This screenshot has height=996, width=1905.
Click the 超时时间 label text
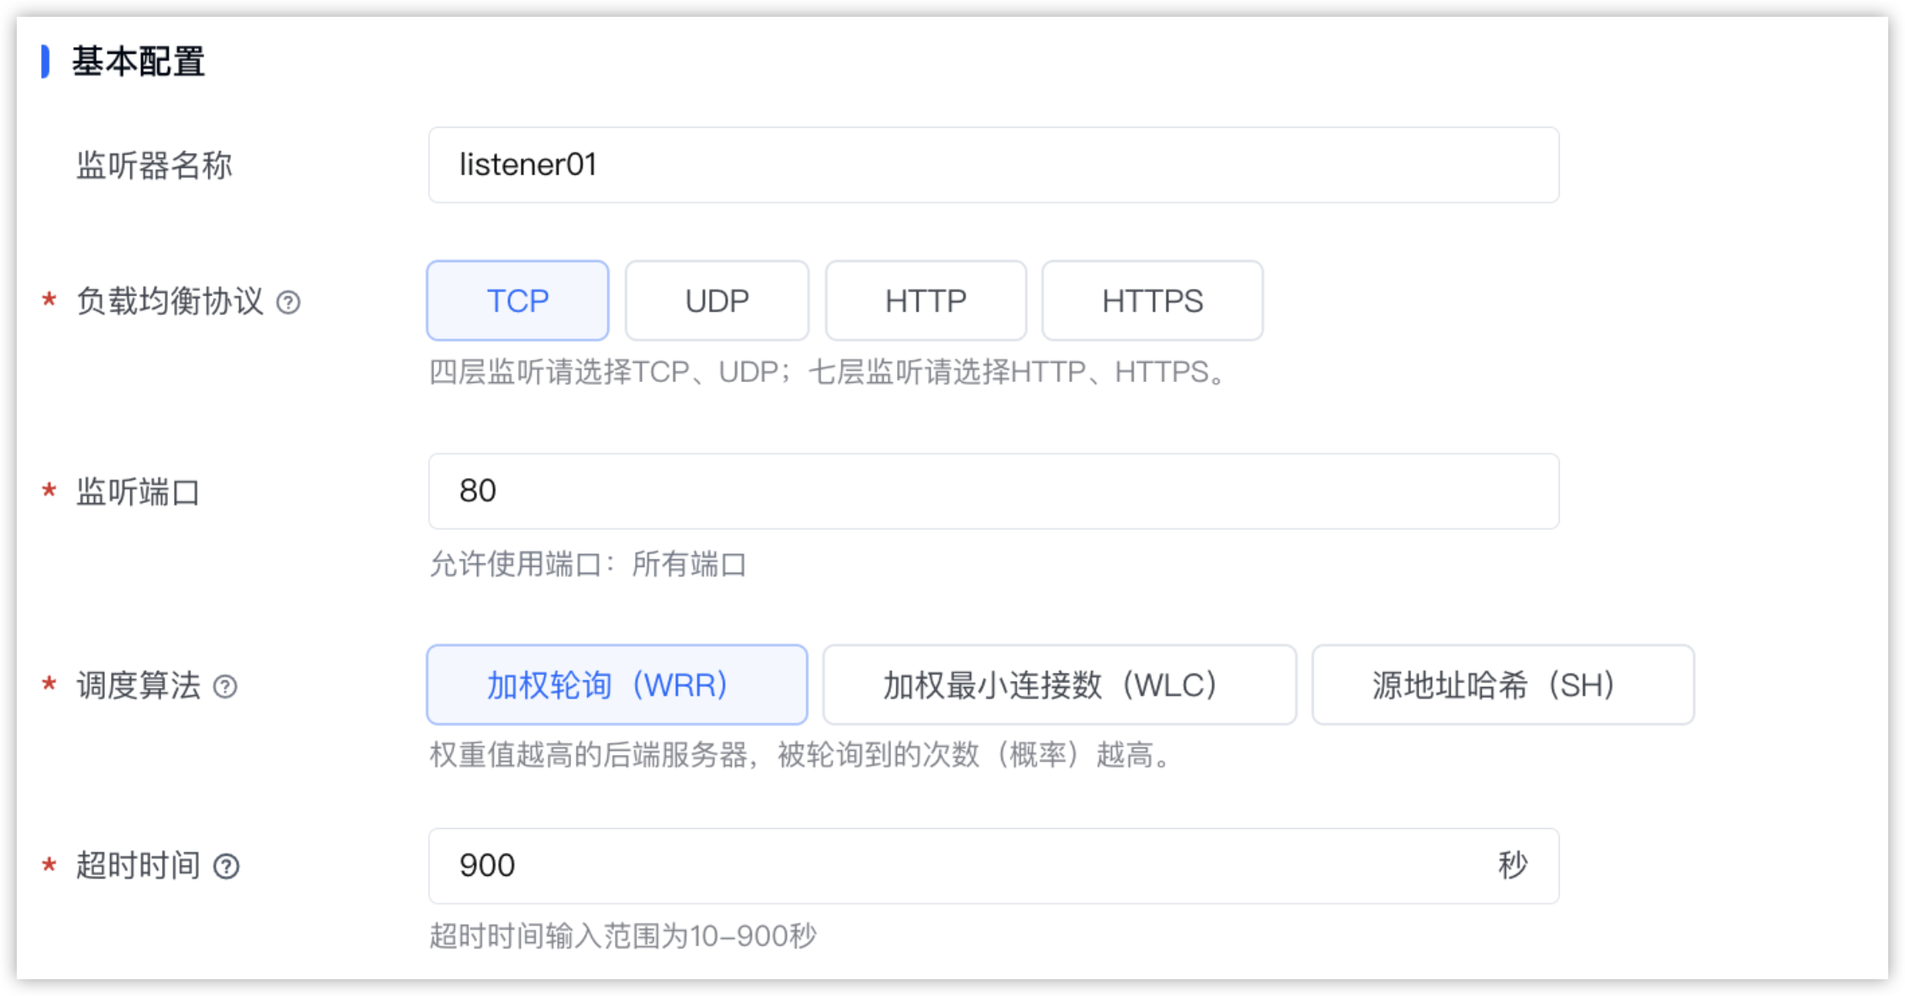click(x=139, y=866)
